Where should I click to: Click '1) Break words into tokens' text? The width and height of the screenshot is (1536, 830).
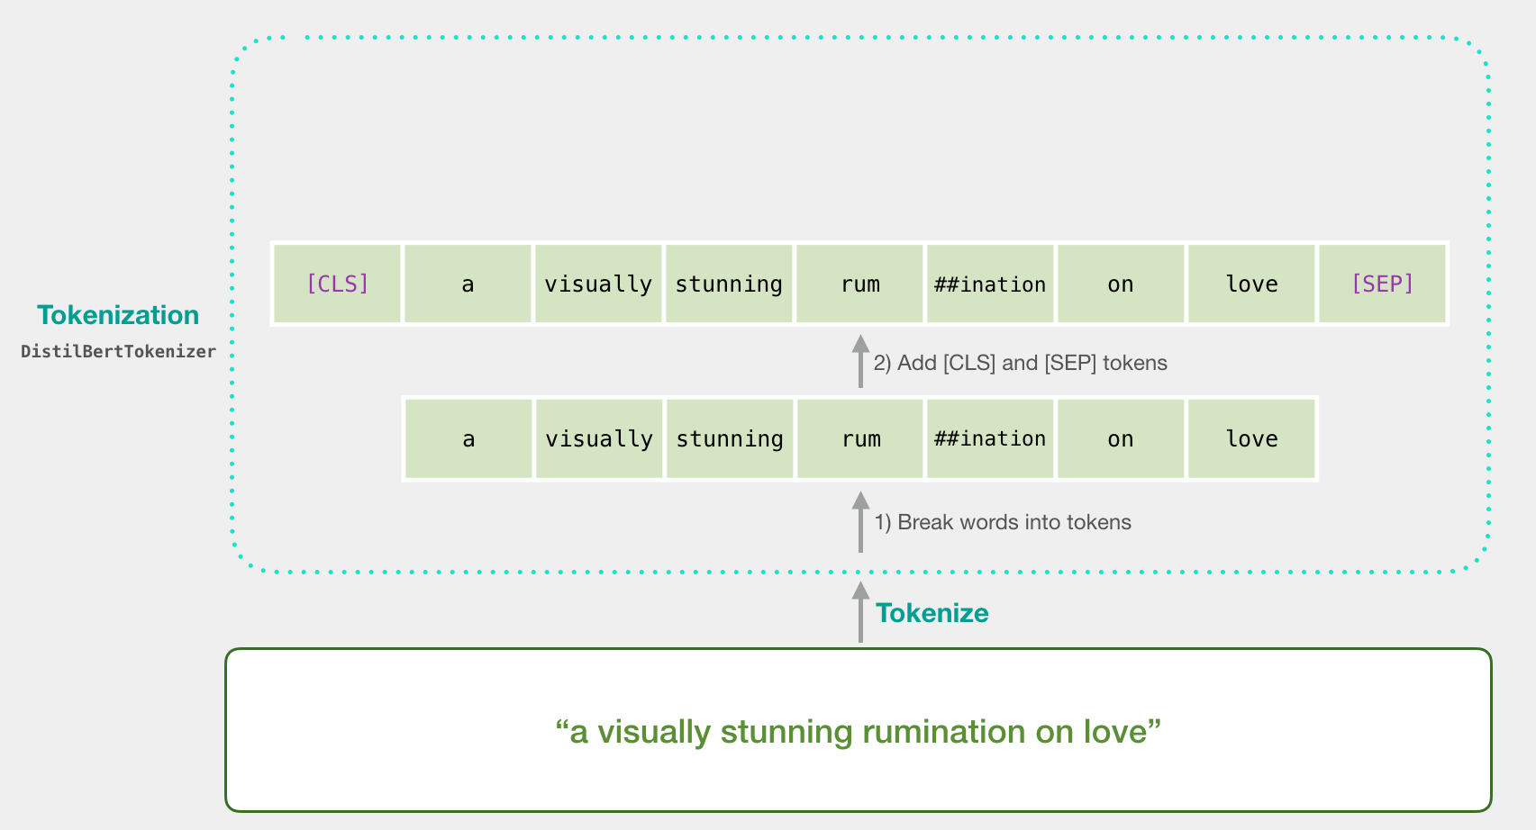1003,522
